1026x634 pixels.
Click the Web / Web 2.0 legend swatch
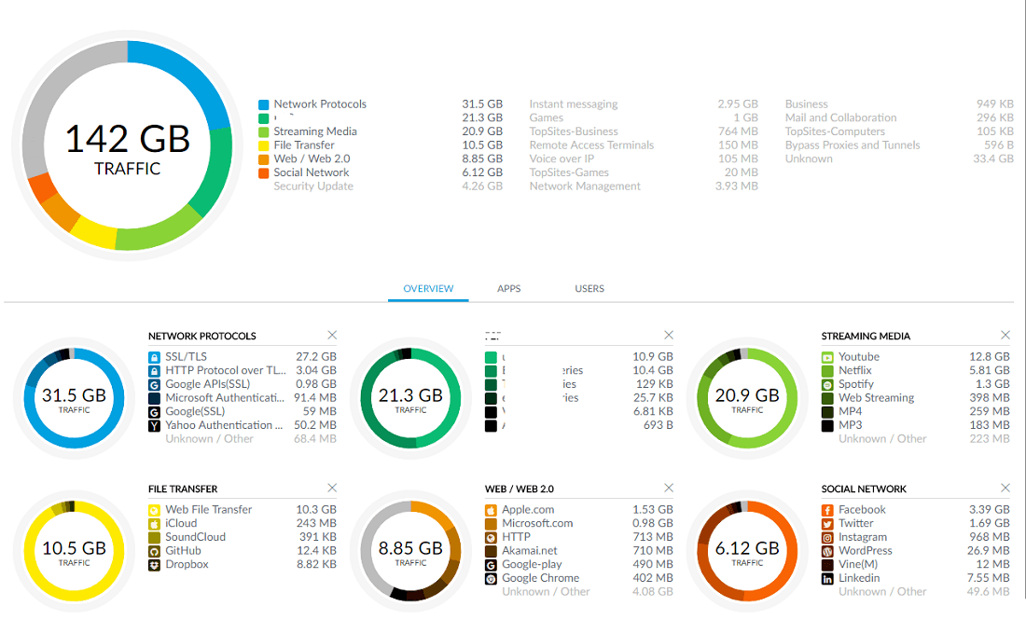click(x=264, y=159)
